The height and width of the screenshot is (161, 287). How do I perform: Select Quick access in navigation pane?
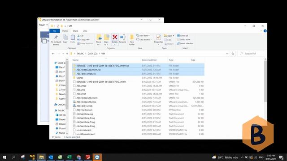click(x=60, y=63)
